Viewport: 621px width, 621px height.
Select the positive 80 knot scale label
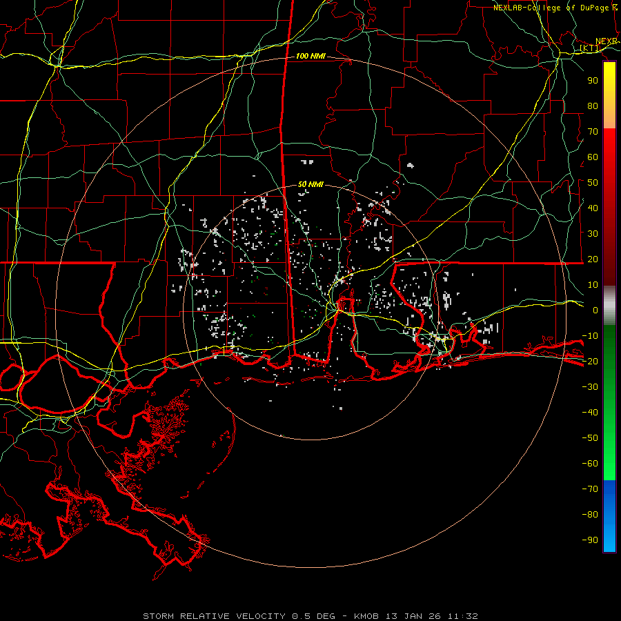593,106
